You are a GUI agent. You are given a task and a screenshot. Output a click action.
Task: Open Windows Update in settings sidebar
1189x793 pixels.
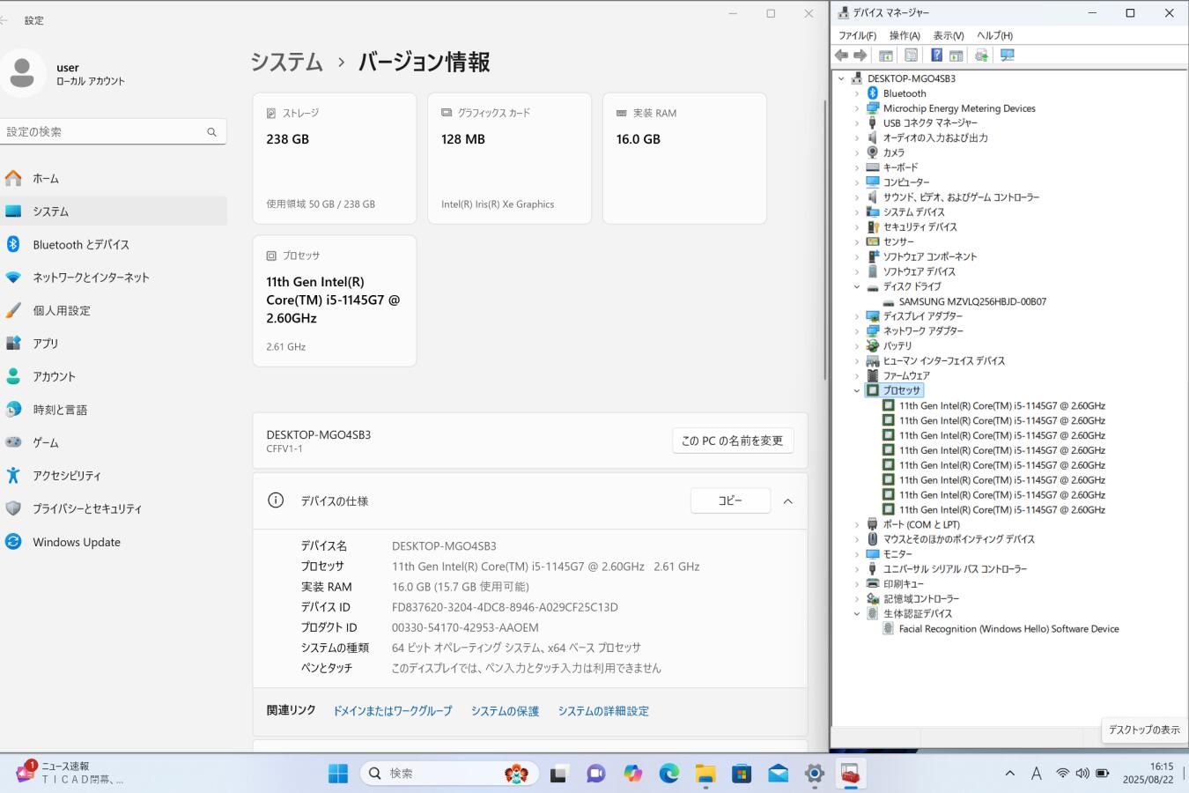pyautogui.click(x=77, y=542)
